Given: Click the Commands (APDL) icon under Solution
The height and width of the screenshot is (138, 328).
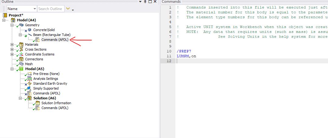Looking at the screenshot, I should point(38,108).
